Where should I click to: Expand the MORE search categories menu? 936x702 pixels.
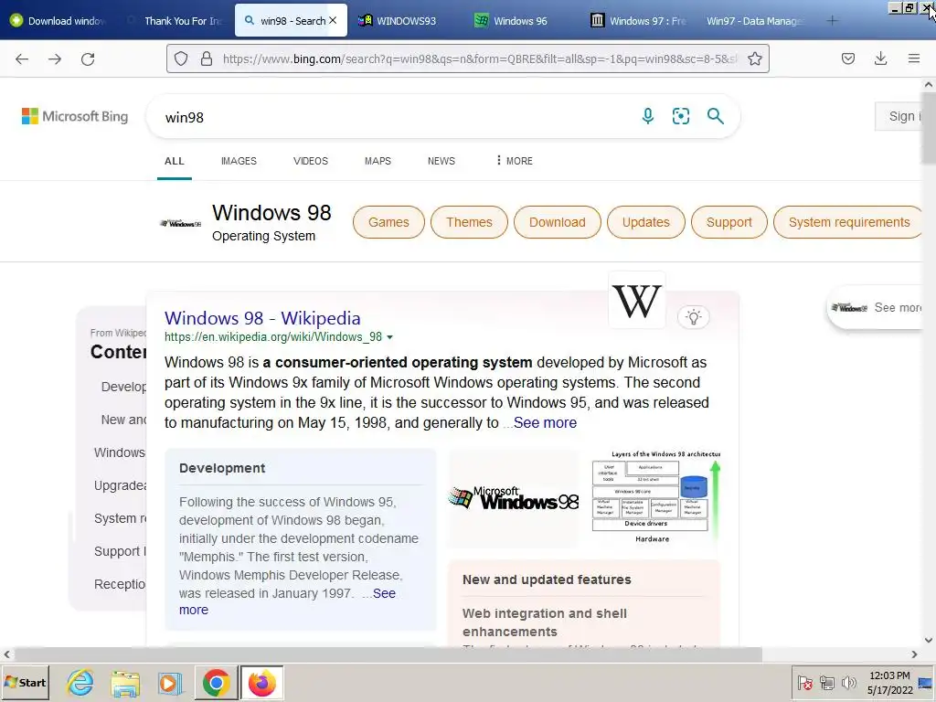[x=514, y=161]
